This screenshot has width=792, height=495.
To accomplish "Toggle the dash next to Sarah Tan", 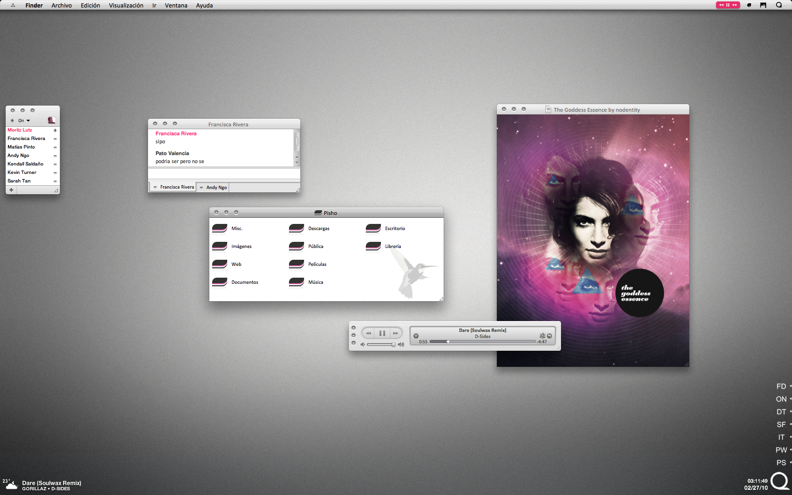I will pyautogui.click(x=55, y=181).
